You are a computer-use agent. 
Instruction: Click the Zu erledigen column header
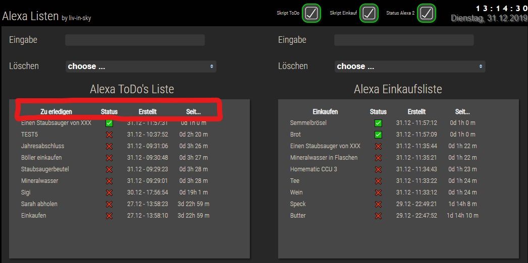pos(56,111)
